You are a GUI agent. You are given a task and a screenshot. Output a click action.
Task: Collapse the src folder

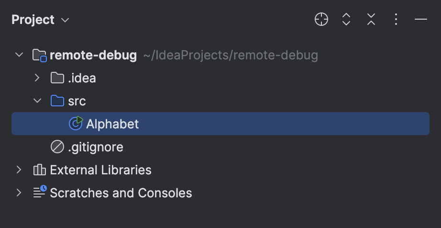pos(37,101)
